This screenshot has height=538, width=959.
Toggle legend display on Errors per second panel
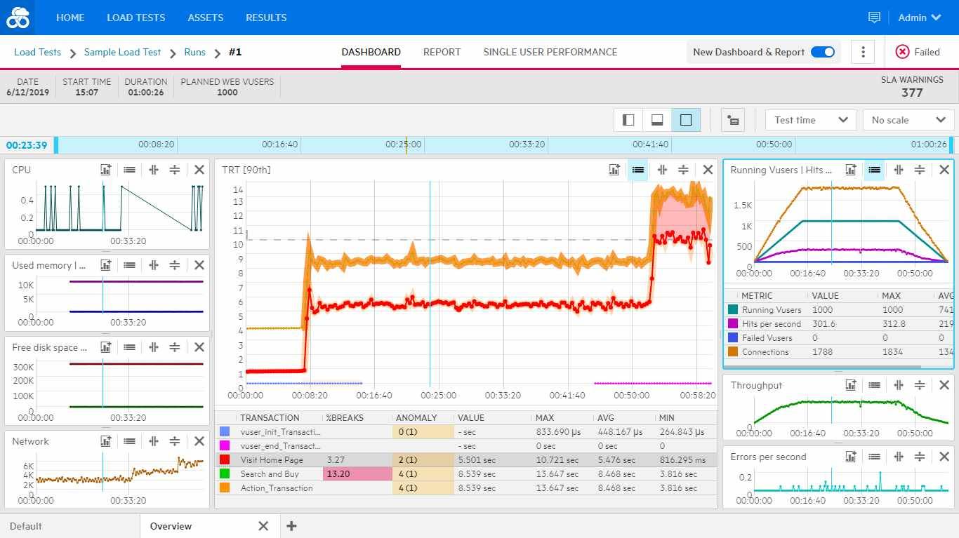tap(874, 456)
